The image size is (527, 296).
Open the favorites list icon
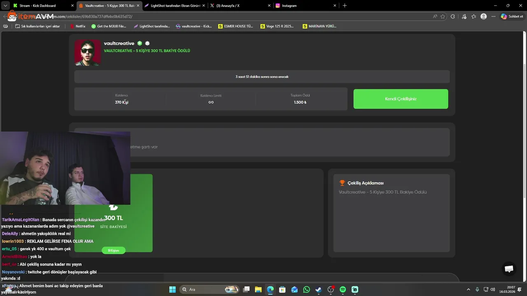click(474, 16)
